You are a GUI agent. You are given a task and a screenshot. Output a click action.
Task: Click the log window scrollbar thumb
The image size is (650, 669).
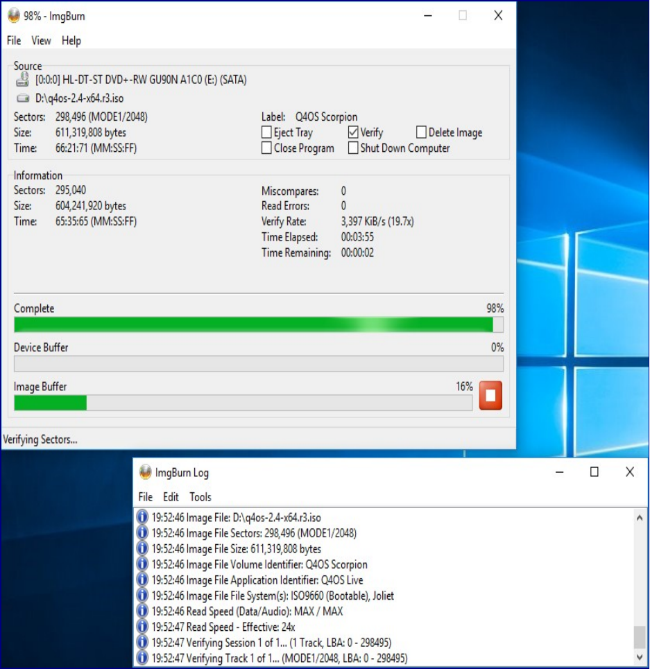coord(640,637)
